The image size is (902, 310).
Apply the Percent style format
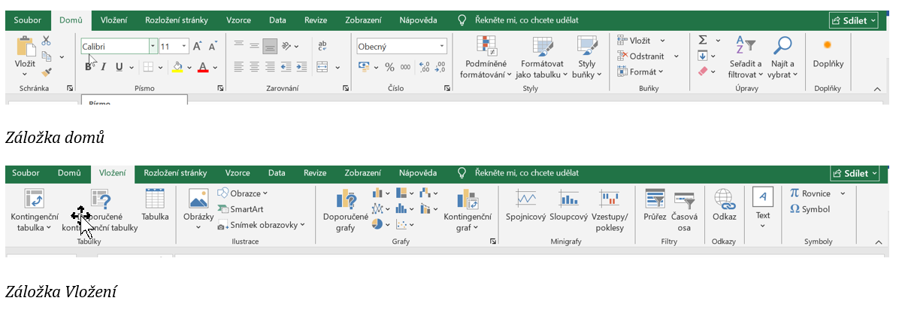(x=389, y=67)
